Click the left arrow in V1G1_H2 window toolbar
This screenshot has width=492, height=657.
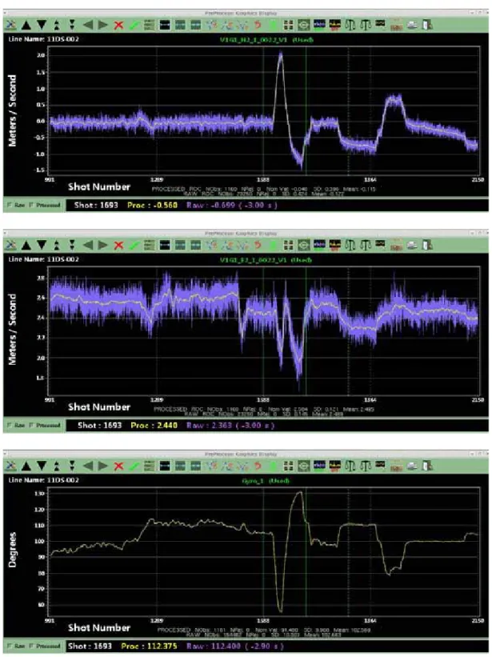(x=88, y=25)
